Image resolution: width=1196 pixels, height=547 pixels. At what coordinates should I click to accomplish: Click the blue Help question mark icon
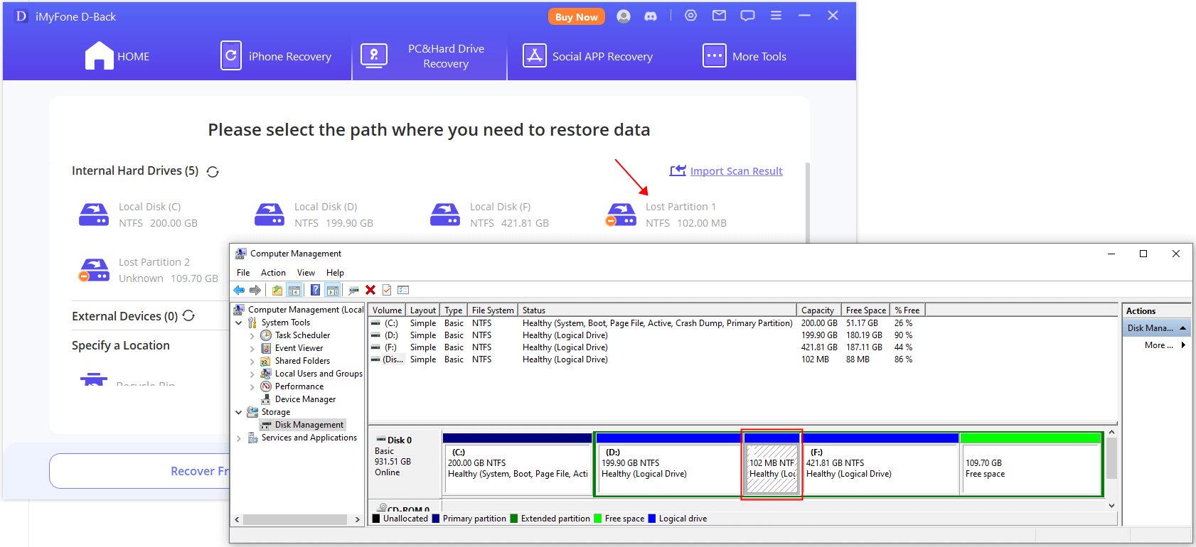(x=315, y=290)
